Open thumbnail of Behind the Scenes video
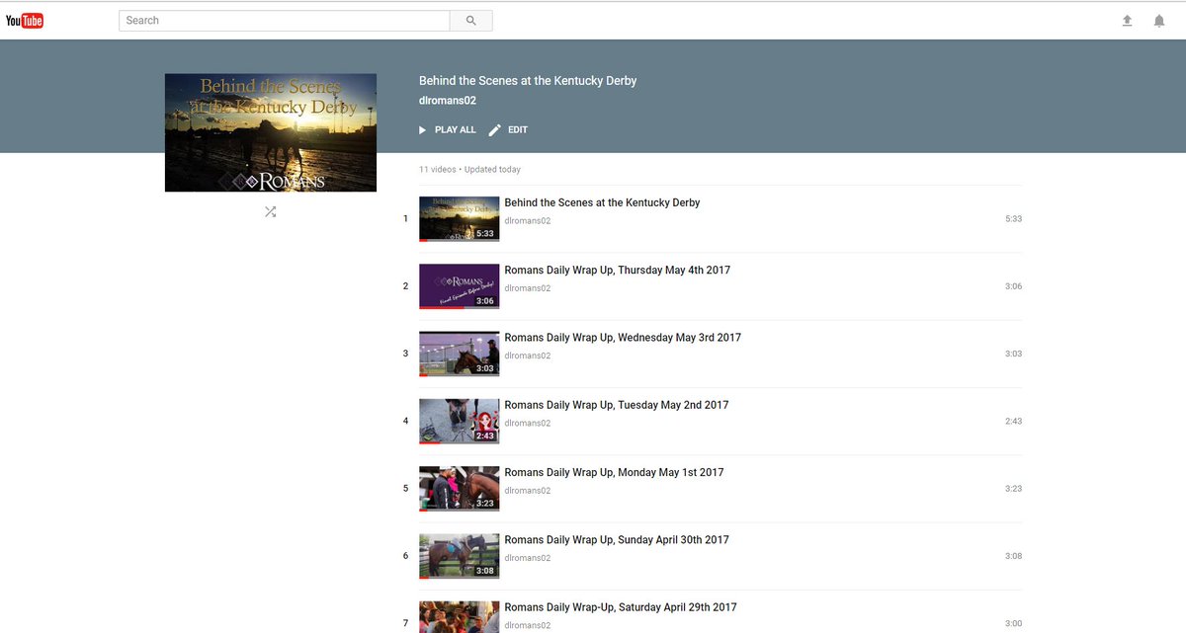Viewport: 1186px width, 633px height. (459, 218)
